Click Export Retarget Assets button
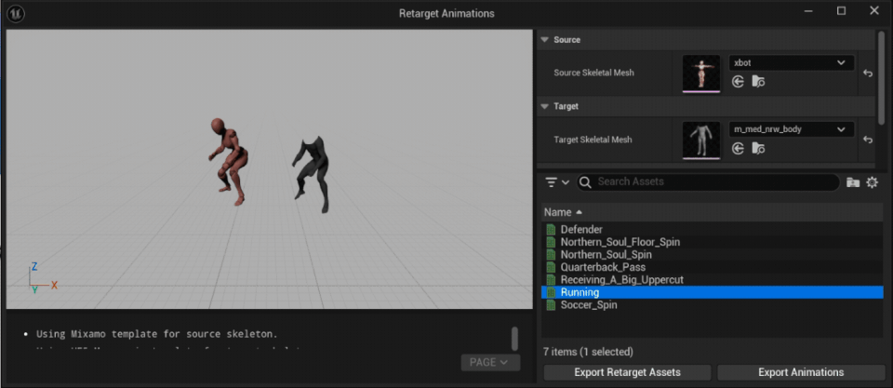This screenshot has height=388, width=893. (627, 372)
